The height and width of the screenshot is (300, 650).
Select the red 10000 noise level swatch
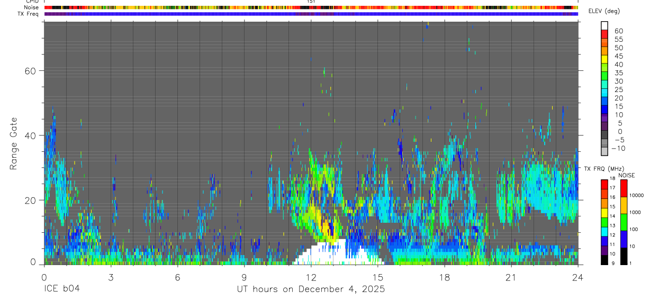(x=624, y=189)
